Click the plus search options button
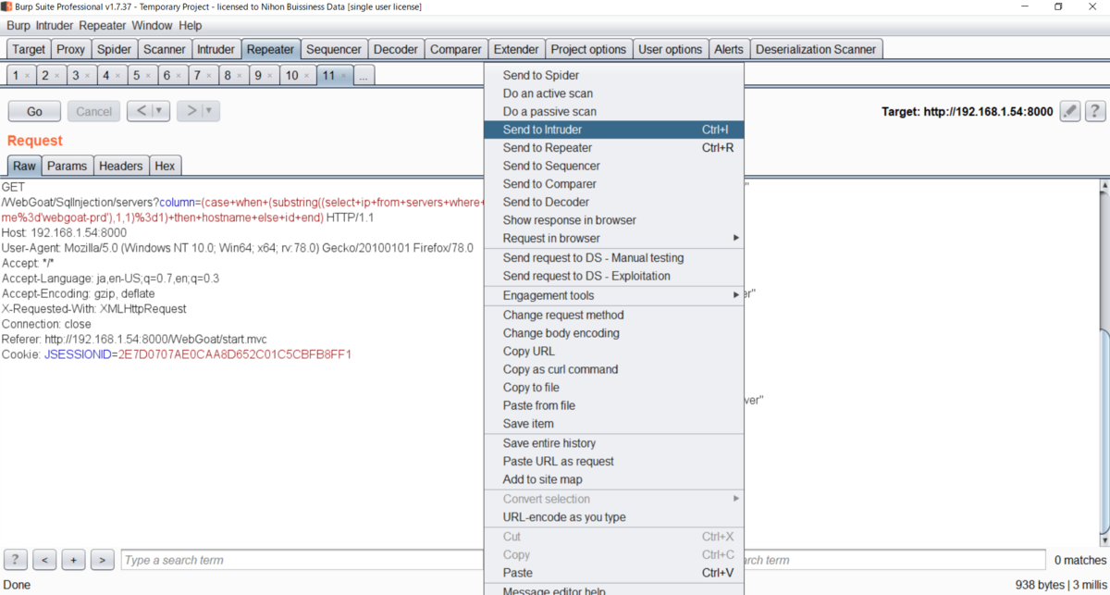The image size is (1110, 595). (73, 560)
